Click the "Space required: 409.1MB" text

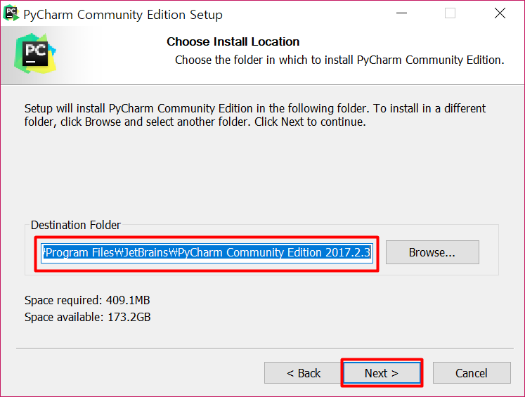87,301
